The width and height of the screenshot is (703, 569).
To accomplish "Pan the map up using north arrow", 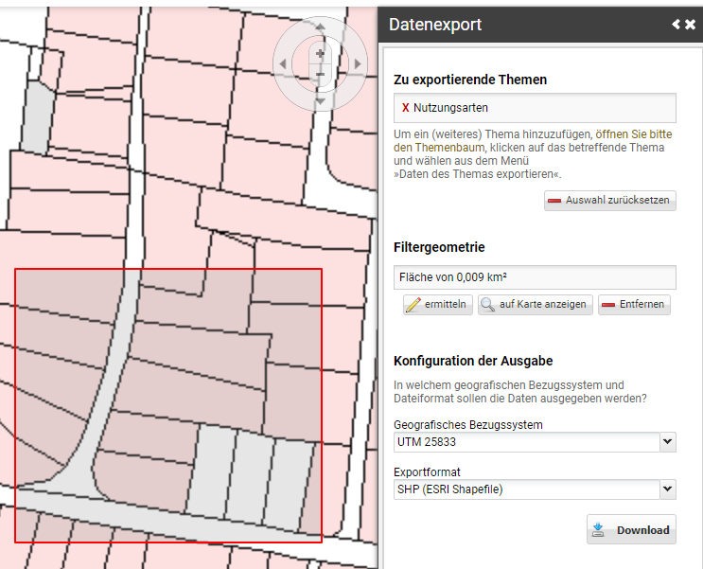I will coord(320,27).
